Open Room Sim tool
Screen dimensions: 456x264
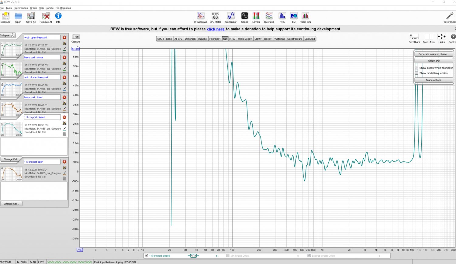coord(305,18)
